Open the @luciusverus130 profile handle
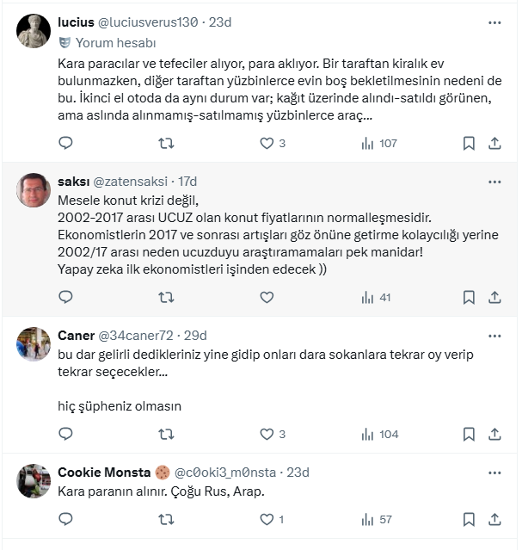 [x=148, y=22]
